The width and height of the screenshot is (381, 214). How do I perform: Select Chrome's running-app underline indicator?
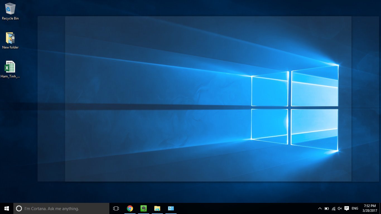click(x=130, y=213)
